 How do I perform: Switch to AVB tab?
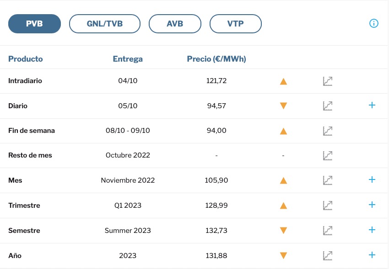pos(175,24)
